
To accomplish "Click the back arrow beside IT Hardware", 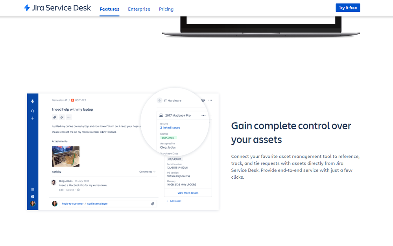I will (x=159, y=100).
